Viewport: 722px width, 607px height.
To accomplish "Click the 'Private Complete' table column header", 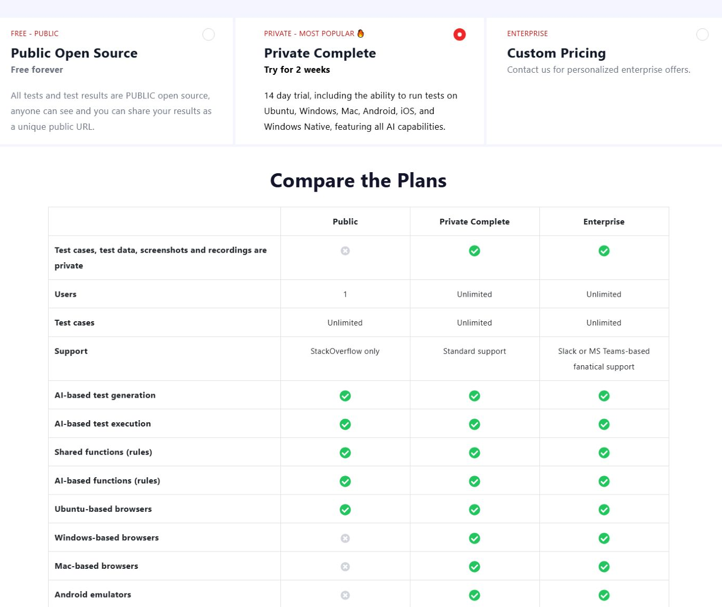I will pyautogui.click(x=475, y=221).
